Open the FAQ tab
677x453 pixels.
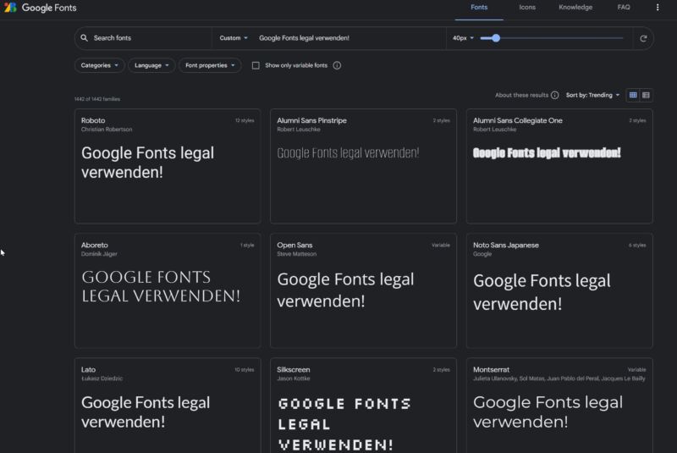[624, 8]
